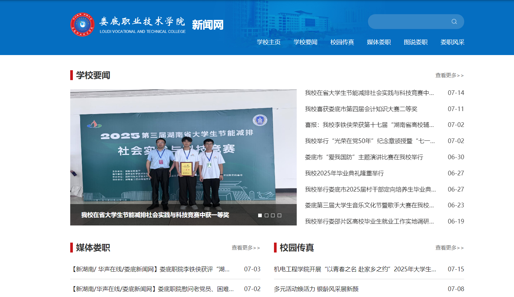The image size is (514, 297).
Task: Type in the header search field
Action: [409, 22]
